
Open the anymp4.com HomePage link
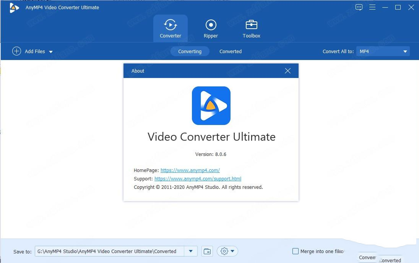[x=190, y=170]
